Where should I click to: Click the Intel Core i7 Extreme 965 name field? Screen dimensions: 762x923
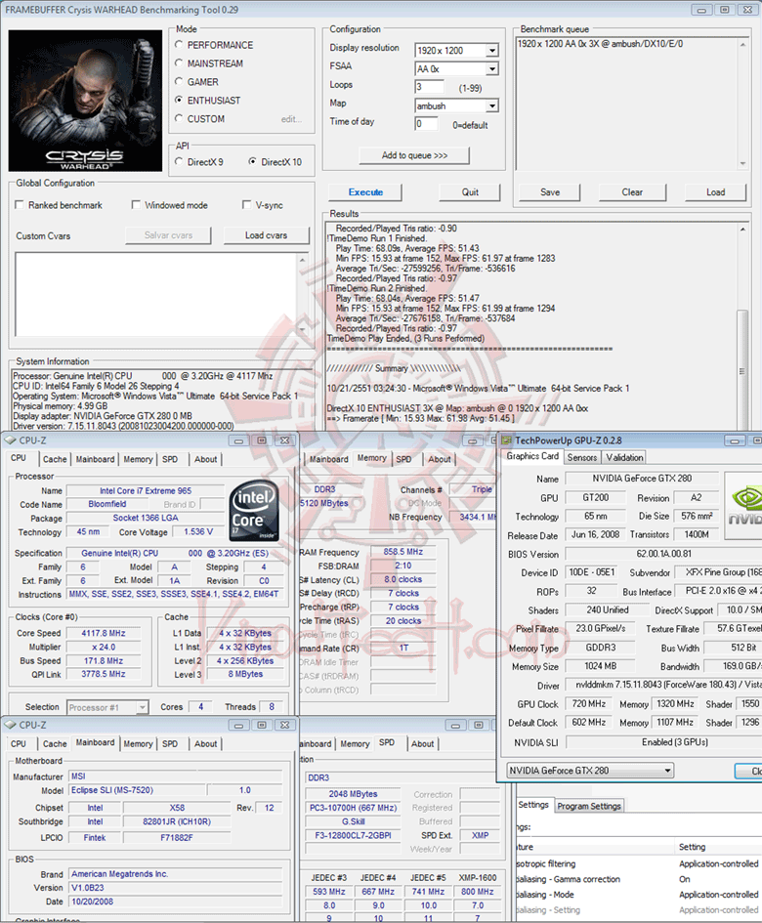[146, 491]
